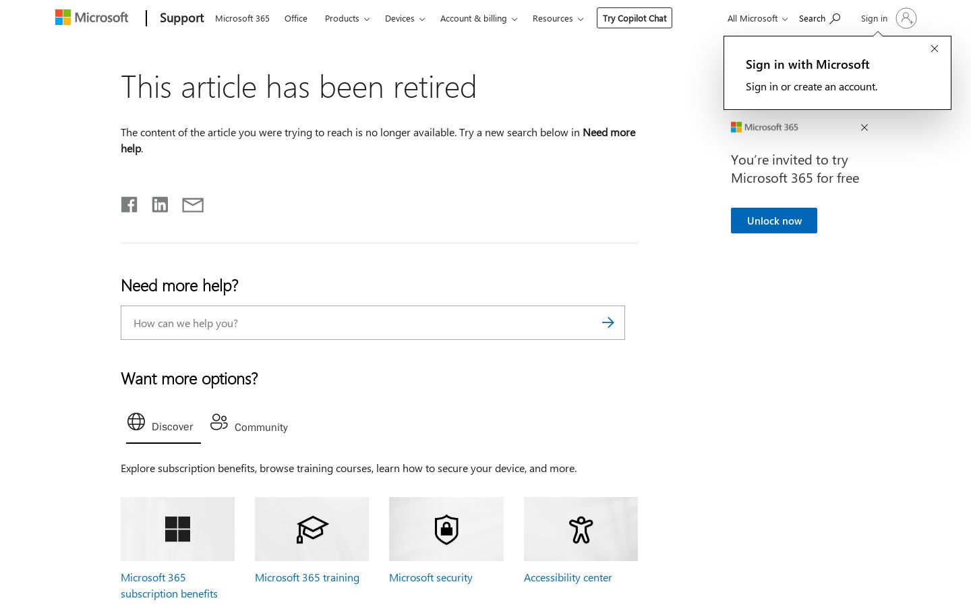This screenshot has width=971, height=607.
Task: Open Microsoft security link
Action: 431,577
